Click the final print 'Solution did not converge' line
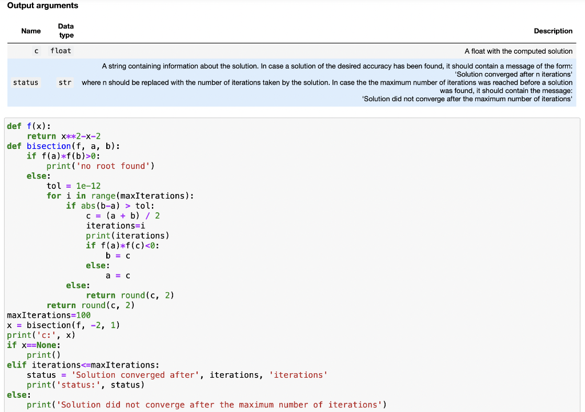Image resolution: width=585 pixels, height=412 pixels. (207, 405)
